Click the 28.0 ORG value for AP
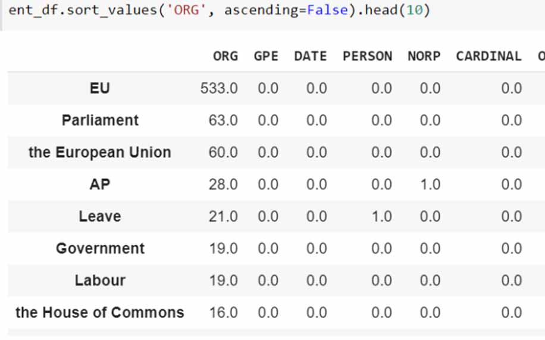Screen dimensions: 545x340 point(223,184)
